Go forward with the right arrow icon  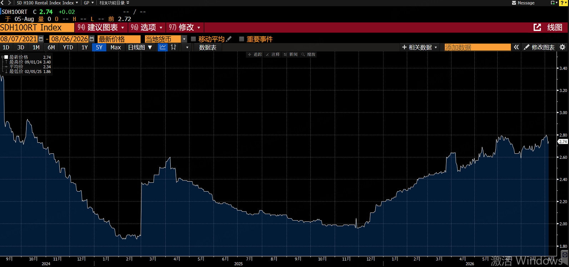click(10, 2)
